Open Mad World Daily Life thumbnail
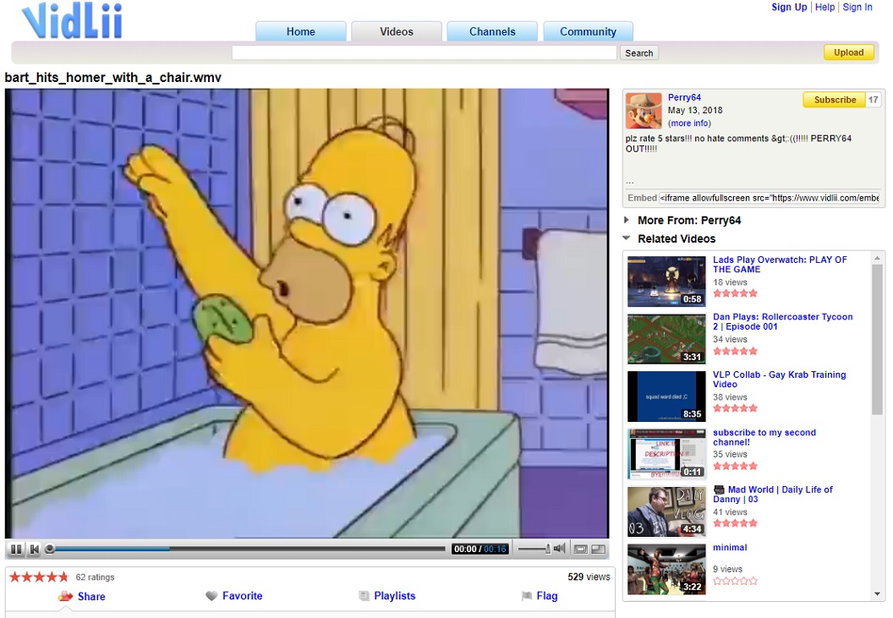This screenshot has width=893, height=618. [666, 511]
